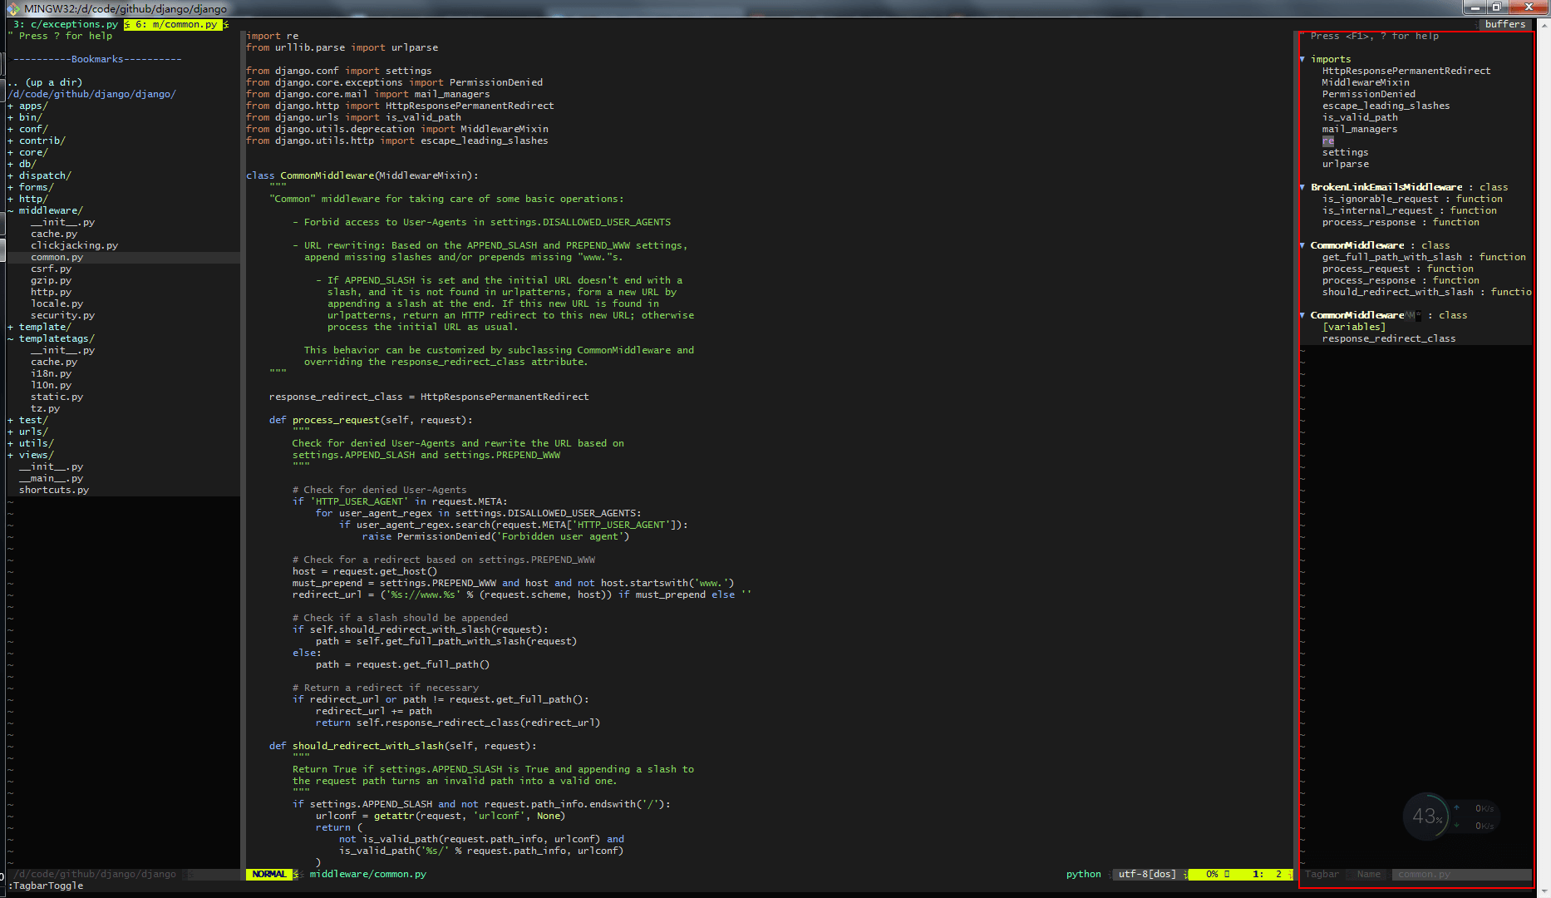The width and height of the screenshot is (1551, 898).
Task: Expand the bin/ folder
Action: [x=25, y=117]
